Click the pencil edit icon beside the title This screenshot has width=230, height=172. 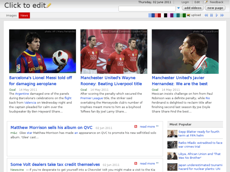[49, 5]
